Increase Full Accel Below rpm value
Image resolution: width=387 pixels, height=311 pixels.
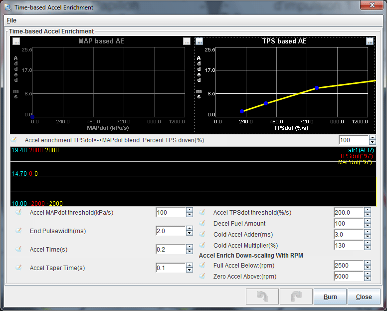coord(367,263)
